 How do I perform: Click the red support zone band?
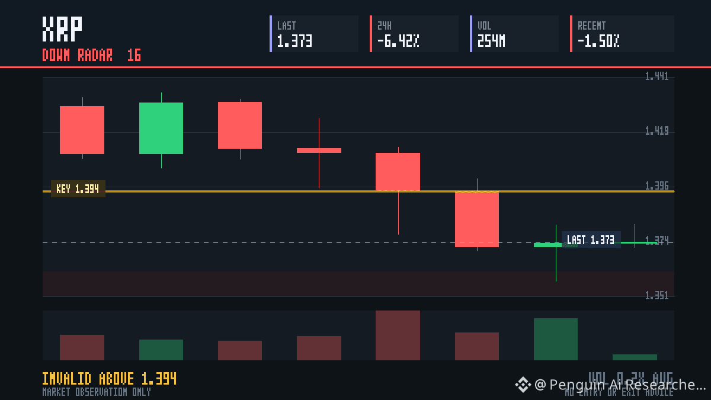pos(358,284)
